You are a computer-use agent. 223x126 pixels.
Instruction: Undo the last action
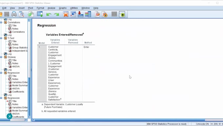coord(49,14)
